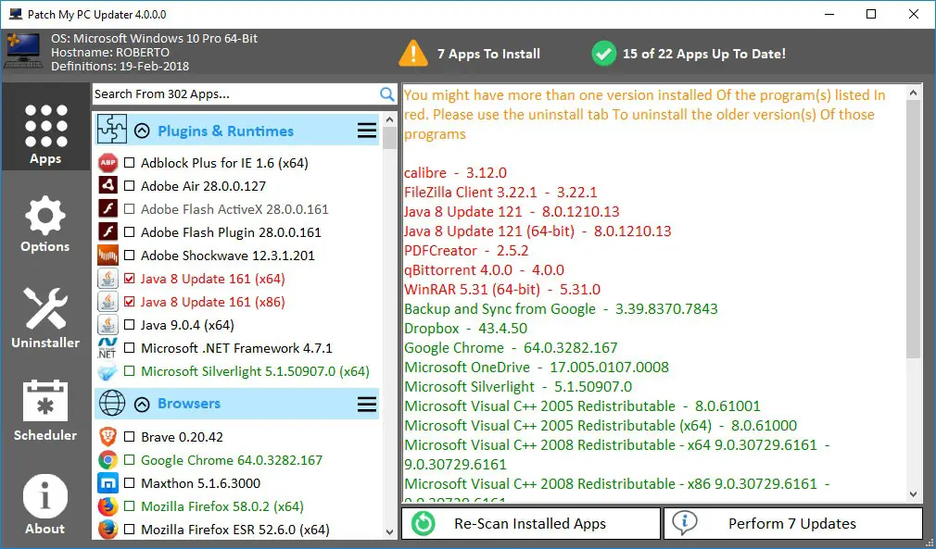Click 'qBittorrent 4.0.0' entry
Viewport: 936px width, 549px height.
click(x=484, y=270)
